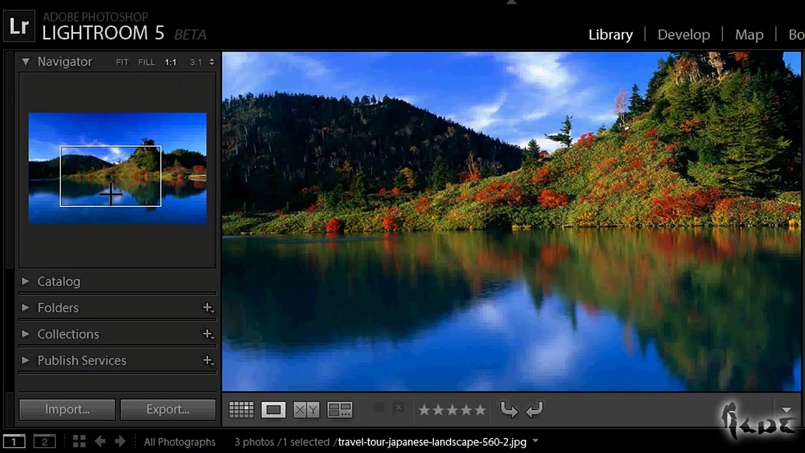Flag photo as picked
The width and height of the screenshot is (805, 453).
click(379, 408)
